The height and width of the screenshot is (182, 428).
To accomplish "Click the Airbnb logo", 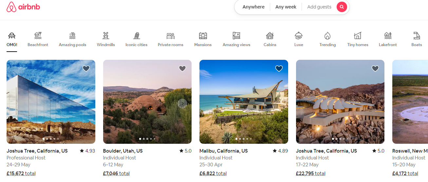I will pyautogui.click(x=23, y=7).
